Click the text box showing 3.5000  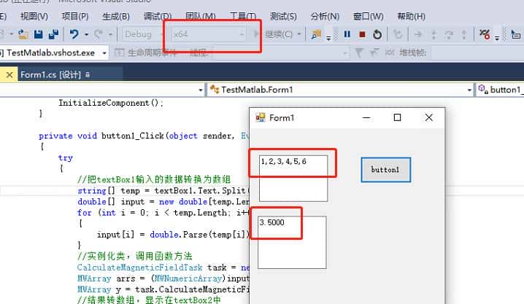coord(292,242)
